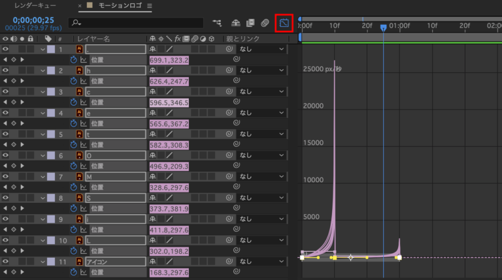The width and height of the screenshot is (502, 280).
Task: Click position stopwatch for layer 1
Action: tap(74, 59)
